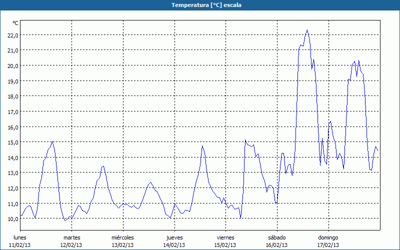Select the 22,0 y-axis label
The image size is (400, 250).
(x=12, y=35)
